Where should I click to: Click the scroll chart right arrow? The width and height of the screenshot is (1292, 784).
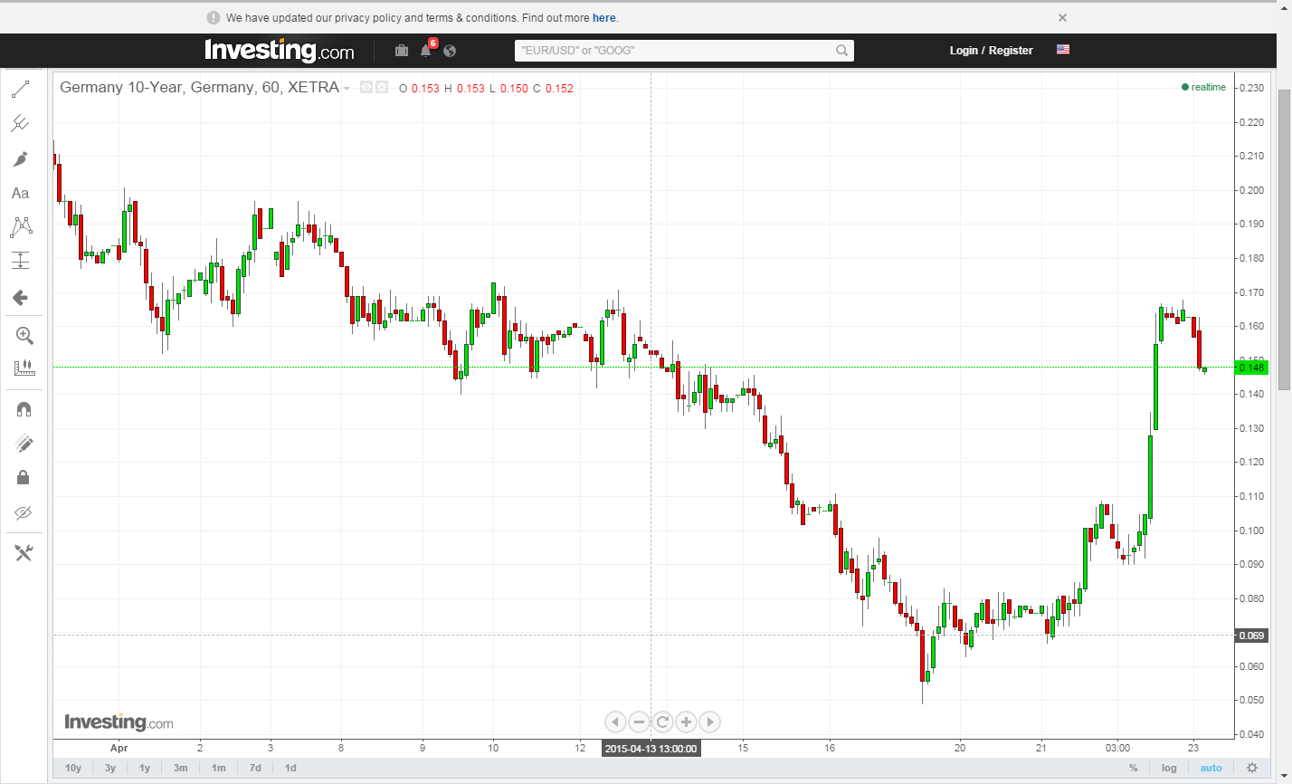(709, 722)
